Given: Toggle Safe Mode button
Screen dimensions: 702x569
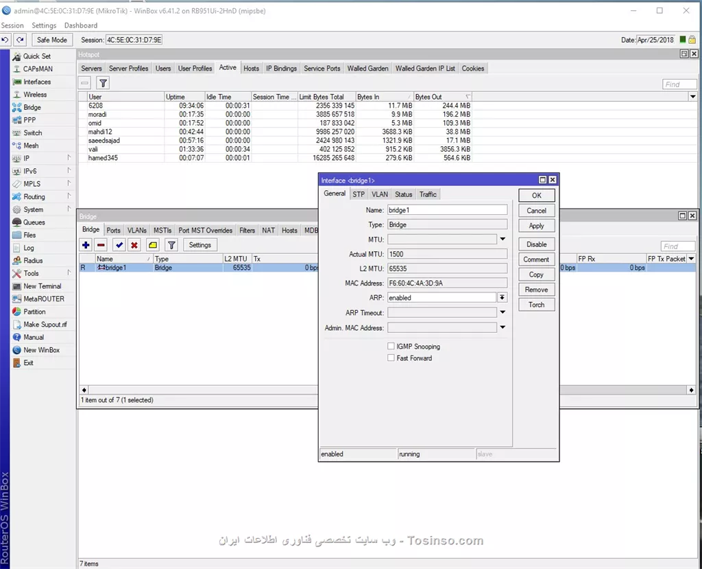Looking at the screenshot, I should (52, 40).
